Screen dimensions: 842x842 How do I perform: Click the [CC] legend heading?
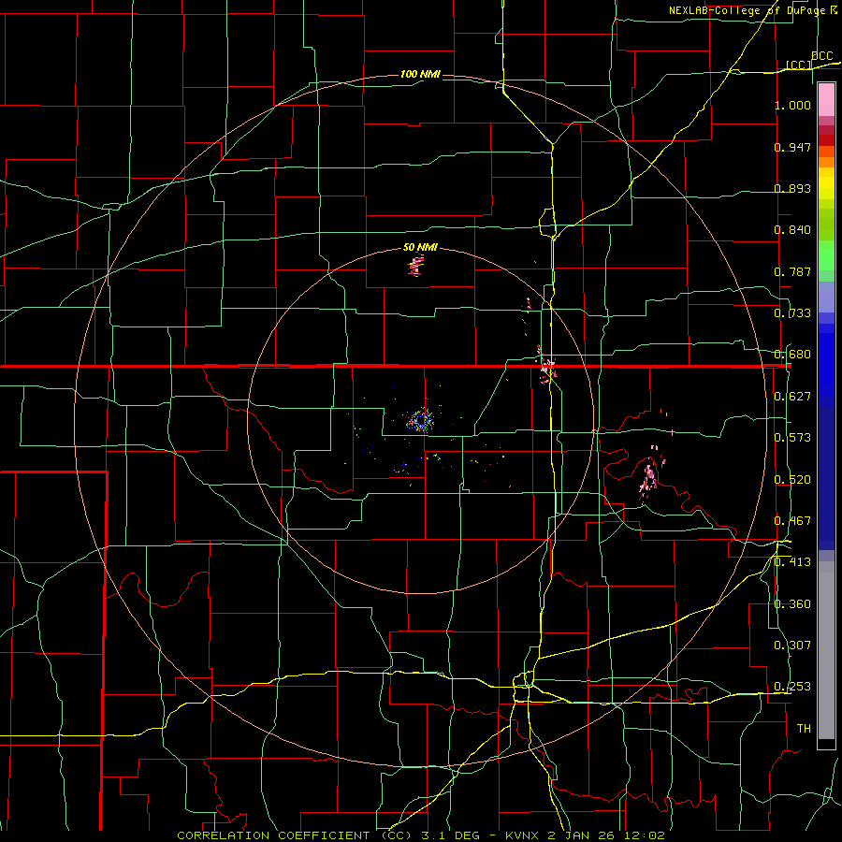pos(799,65)
